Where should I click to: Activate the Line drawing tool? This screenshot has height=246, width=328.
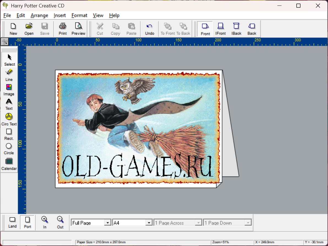tap(9, 75)
